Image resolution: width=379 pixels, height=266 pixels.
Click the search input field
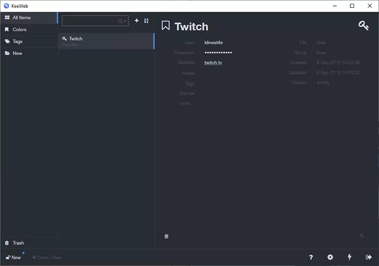point(95,21)
